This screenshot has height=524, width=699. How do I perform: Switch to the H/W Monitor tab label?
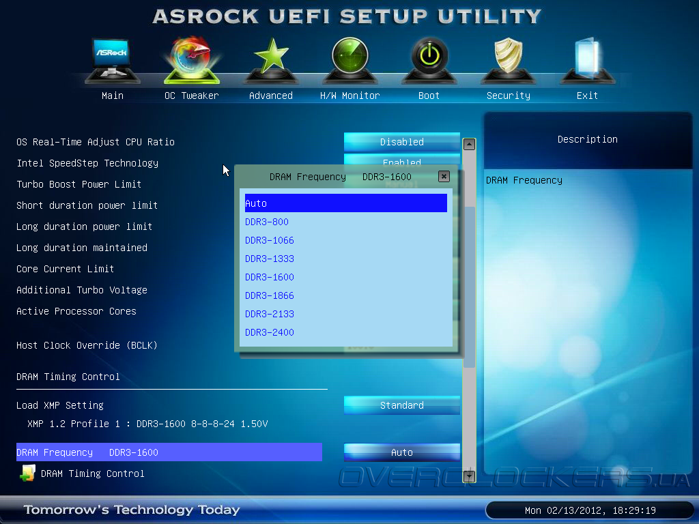point(350,96)
